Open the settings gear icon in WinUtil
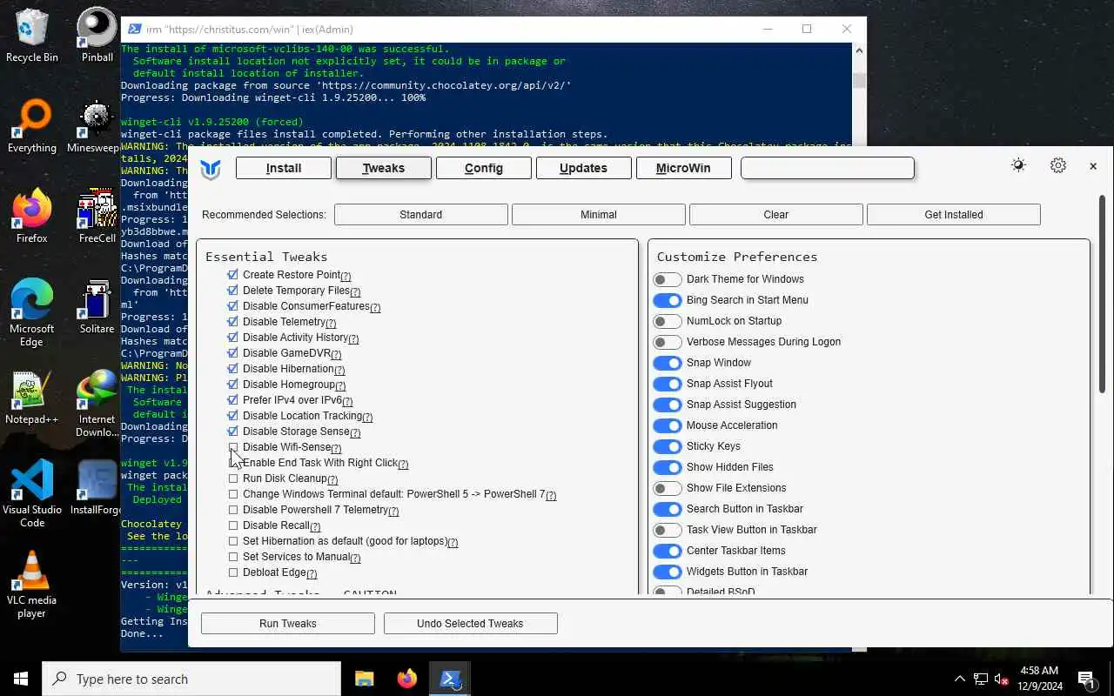Viewport: 1114px width, 696px height. (1057, 165)
